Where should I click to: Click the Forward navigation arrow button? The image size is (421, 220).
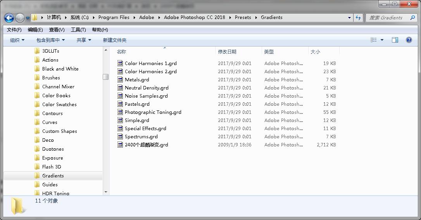point(20,18)
